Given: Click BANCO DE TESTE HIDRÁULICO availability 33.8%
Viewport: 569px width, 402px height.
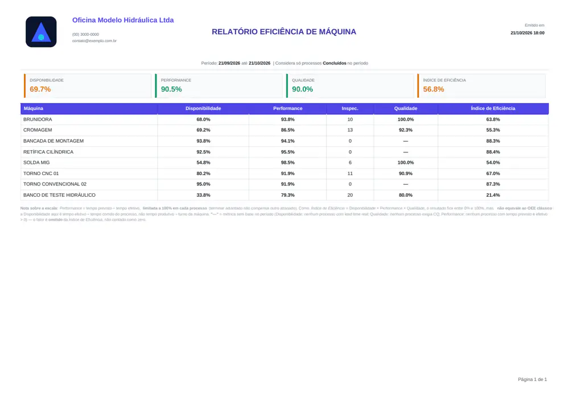Looking at the screenshot, I should coord(203,195).
